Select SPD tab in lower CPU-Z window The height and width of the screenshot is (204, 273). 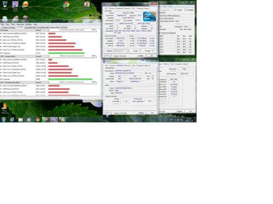coord(134,65)
